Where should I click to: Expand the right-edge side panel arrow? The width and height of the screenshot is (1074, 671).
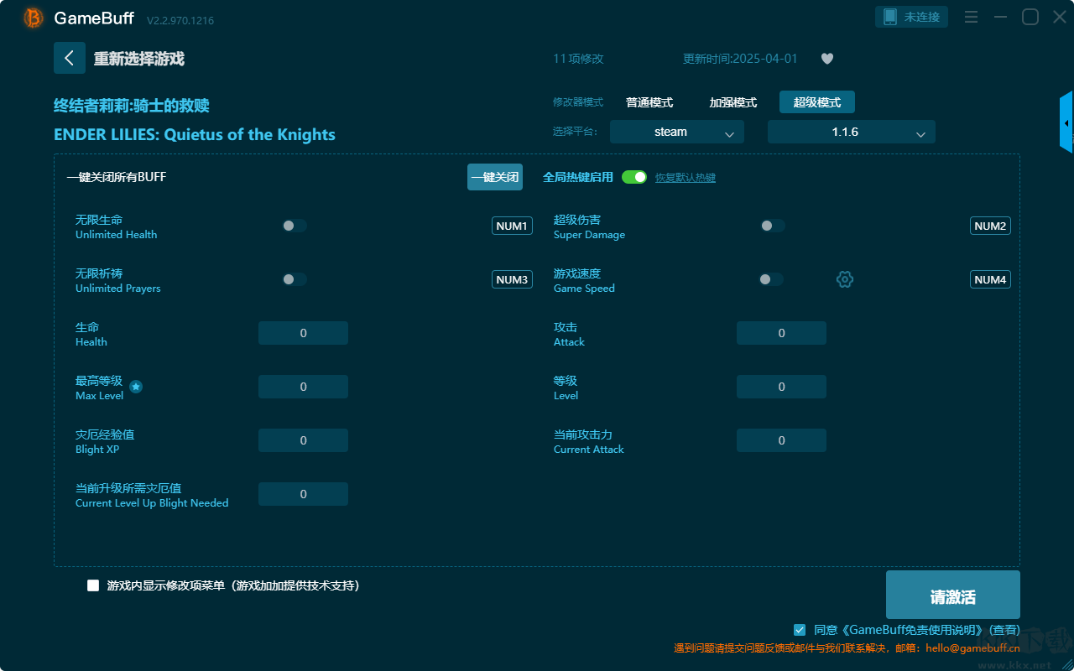click(1066, 123)
